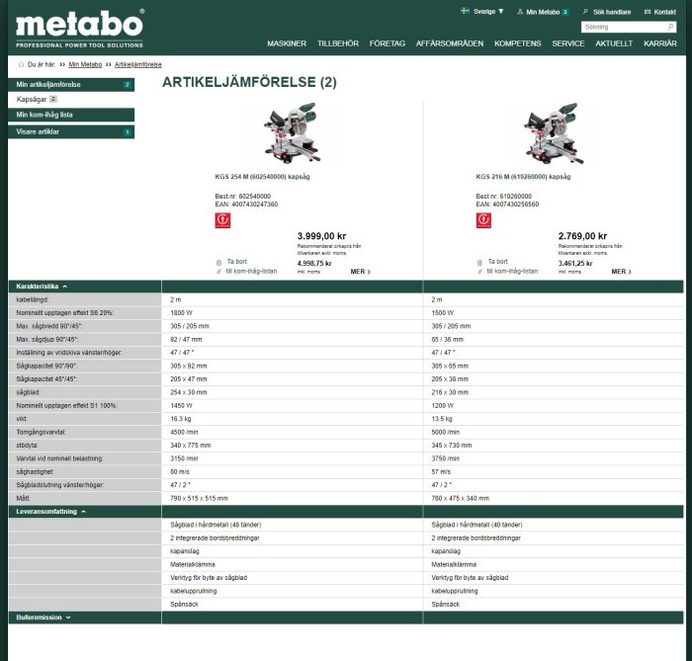692x661 pixels.
Task: Open the SERVICE menu
Action: click(x=568, y=43)
